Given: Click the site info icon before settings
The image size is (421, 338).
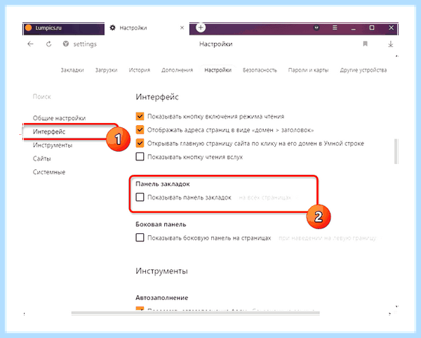Looking at the screenshot, I should 66,44.
